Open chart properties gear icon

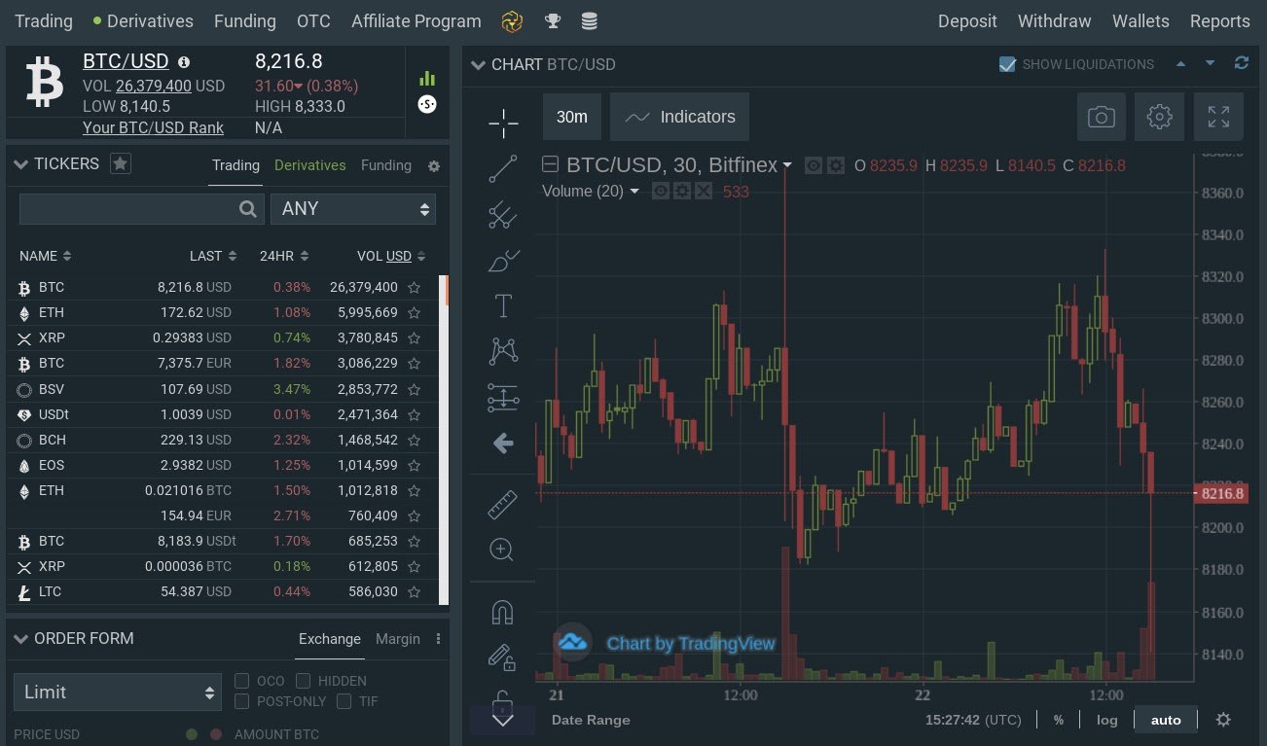coord(1159,117)
